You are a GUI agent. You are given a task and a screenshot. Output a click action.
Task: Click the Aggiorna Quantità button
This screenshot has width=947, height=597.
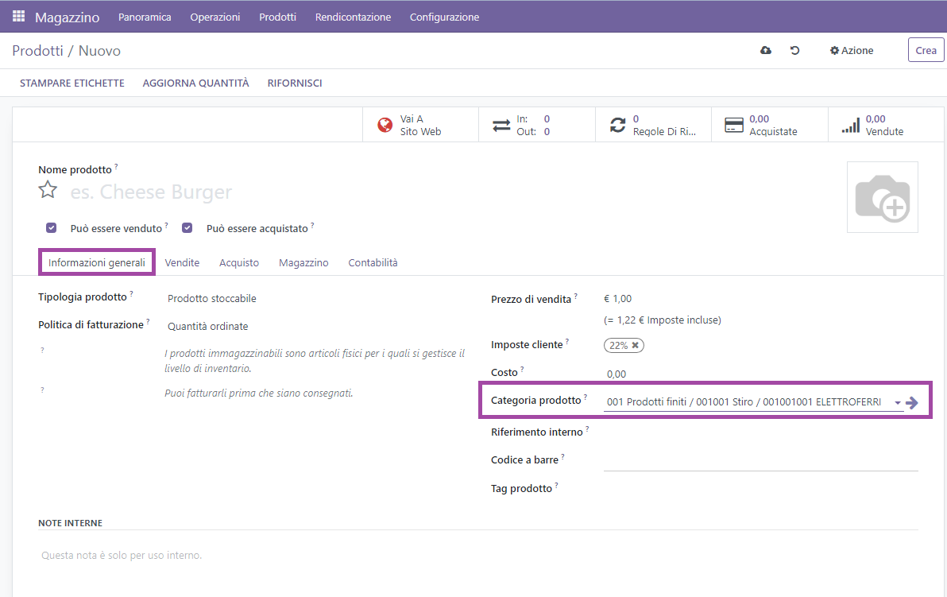pos(195,83)
